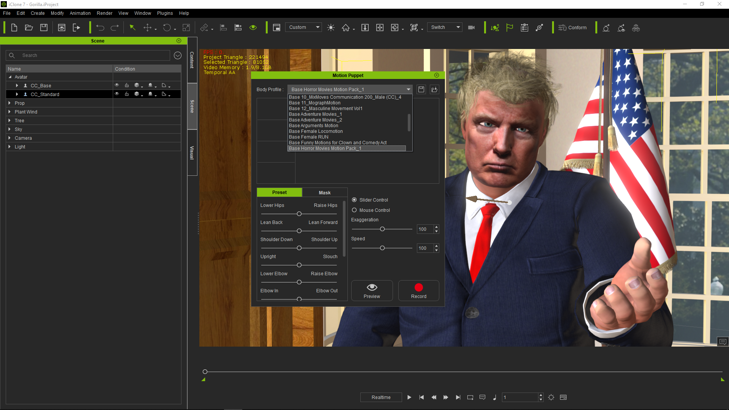Screen dimensions: 729x410
Task: Click the Realtime button
Action: 381,397
